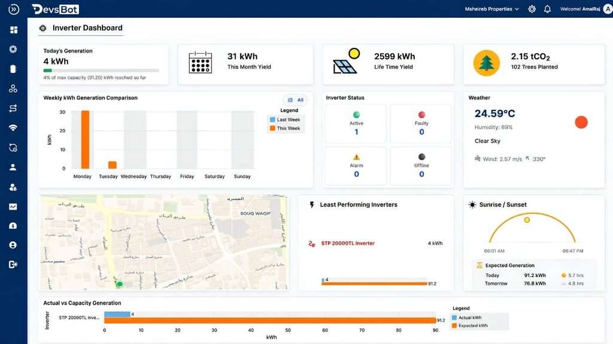Click the lightning icon beside Least Performing Inverters

pos(311,205)
